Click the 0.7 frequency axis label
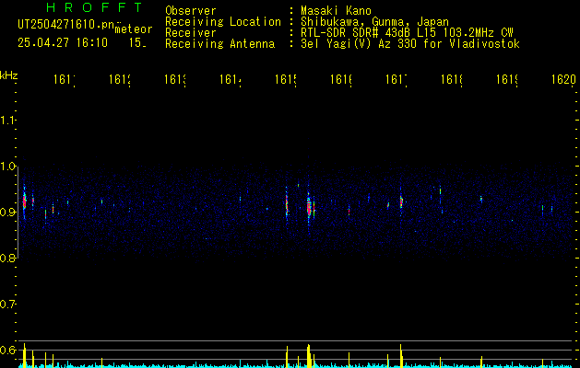 click(7, 305)
